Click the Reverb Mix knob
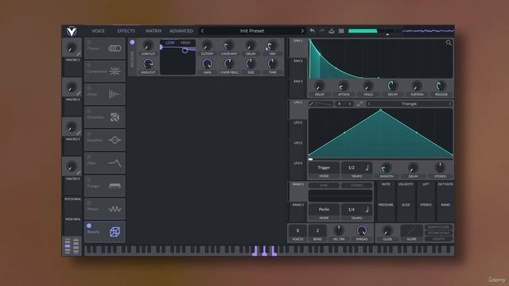509x286 pixels. [x=272, y=46]
